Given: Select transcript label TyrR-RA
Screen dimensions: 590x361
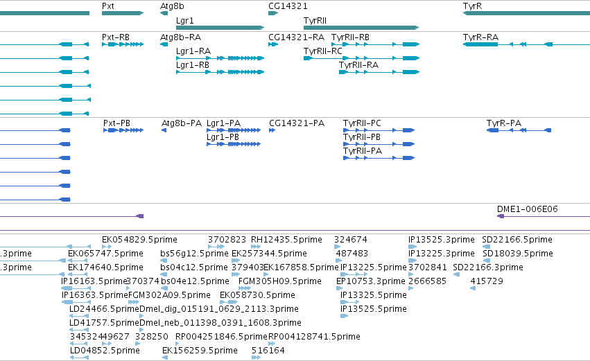Looking at the screenshot, I should coord(480,37).
